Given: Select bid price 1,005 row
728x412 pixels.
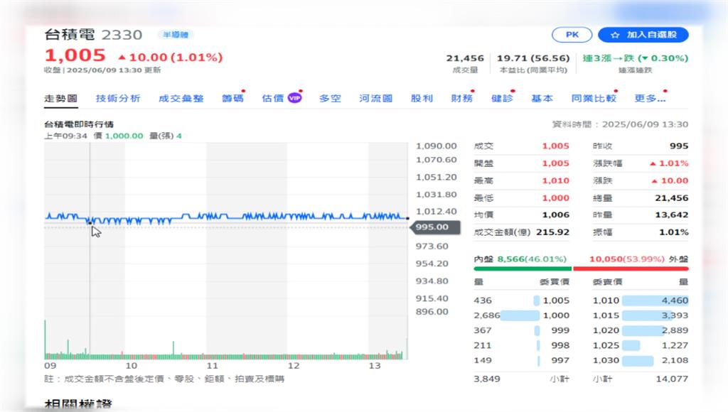Looking at the screenshot, I should (x=521, y=300).
